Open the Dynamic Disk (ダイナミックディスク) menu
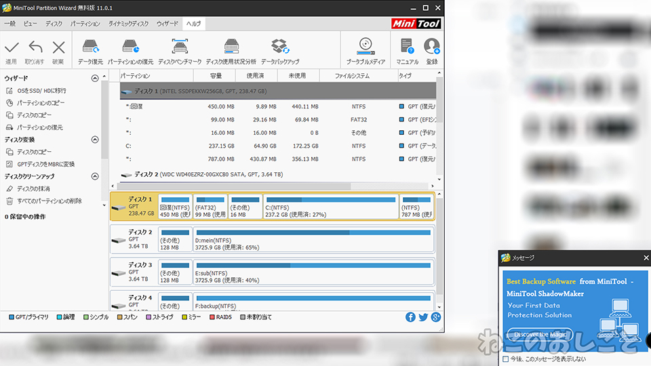 [128, 24]
